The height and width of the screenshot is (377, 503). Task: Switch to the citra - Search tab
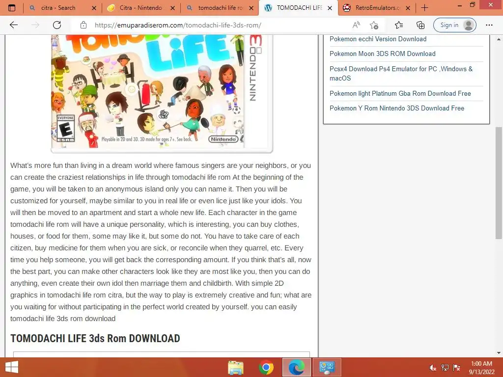tap(58, 8)
